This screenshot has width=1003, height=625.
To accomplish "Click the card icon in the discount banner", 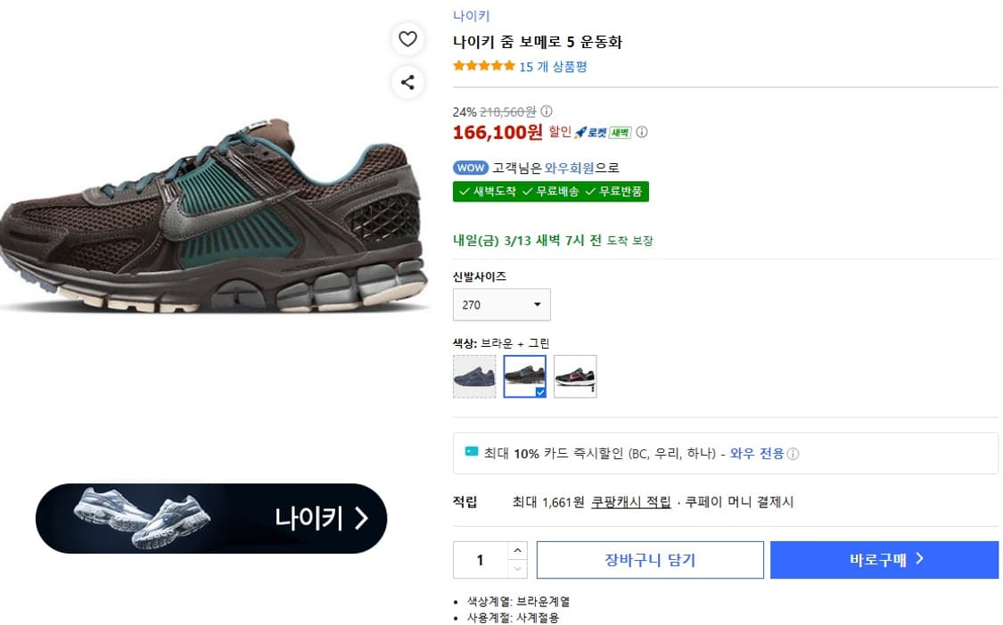I will (x=470, y=452).
